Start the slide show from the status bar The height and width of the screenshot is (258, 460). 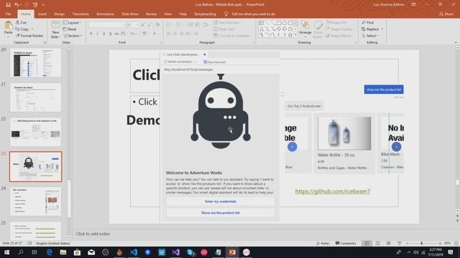tap(400, 244)
